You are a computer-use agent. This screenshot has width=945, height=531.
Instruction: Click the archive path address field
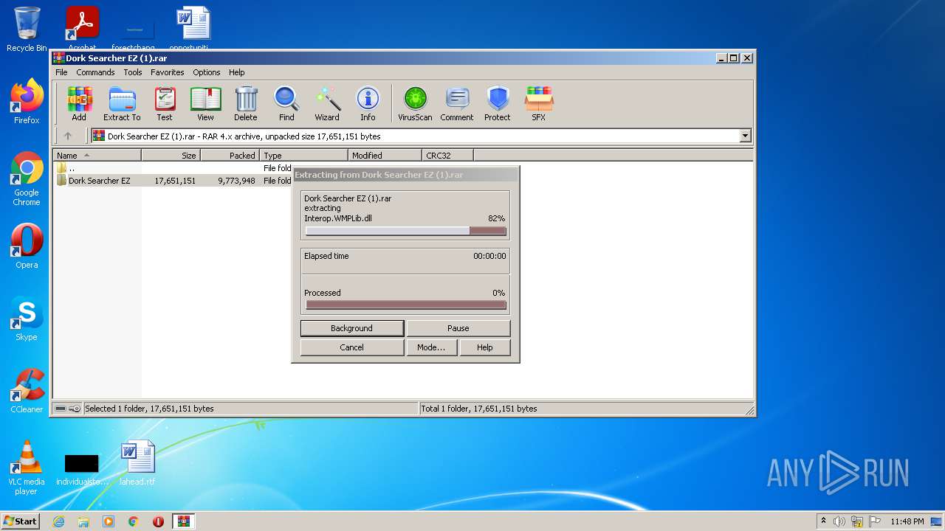tap(415, 136)
